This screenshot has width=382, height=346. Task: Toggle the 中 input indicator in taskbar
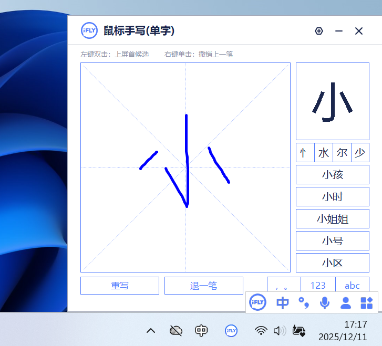coord(201,330)
